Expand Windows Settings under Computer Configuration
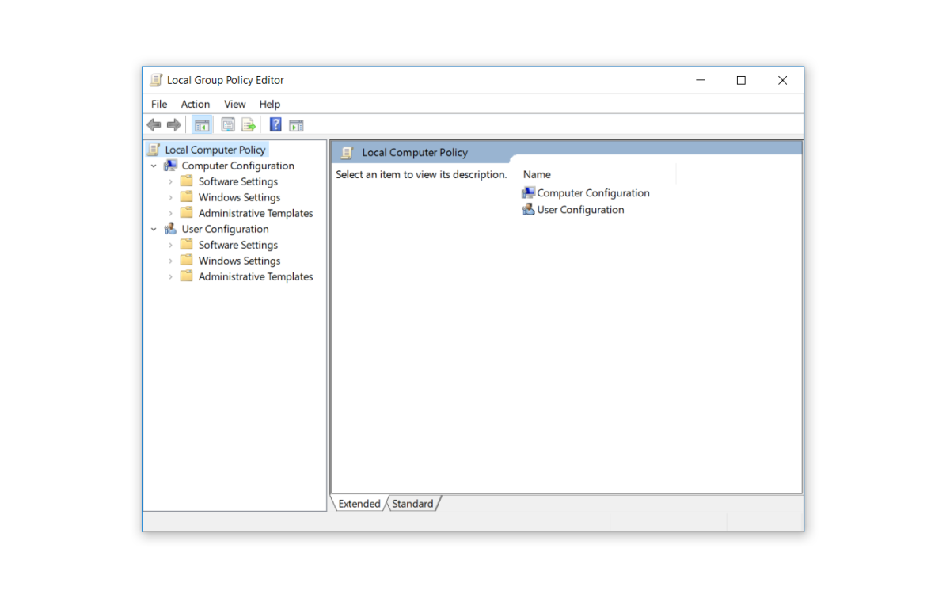This screenshot has height=594, width=950. click(170, 197)
